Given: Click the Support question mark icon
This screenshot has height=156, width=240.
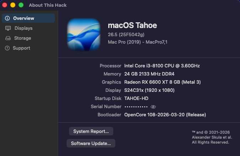Looking at the screenshot, I should (7, 48).
